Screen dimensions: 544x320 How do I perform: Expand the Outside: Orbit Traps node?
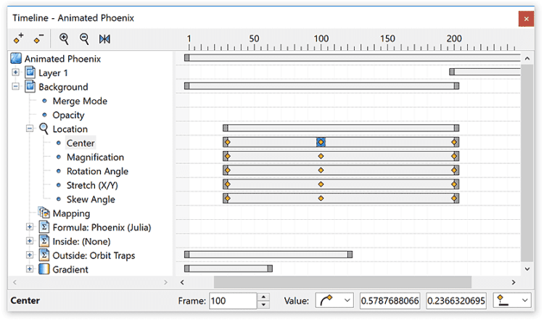click(30, 255)
